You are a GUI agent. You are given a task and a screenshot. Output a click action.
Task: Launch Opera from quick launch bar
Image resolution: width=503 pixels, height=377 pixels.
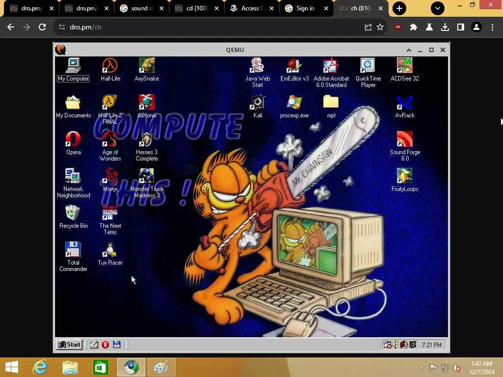click(105, 345)
